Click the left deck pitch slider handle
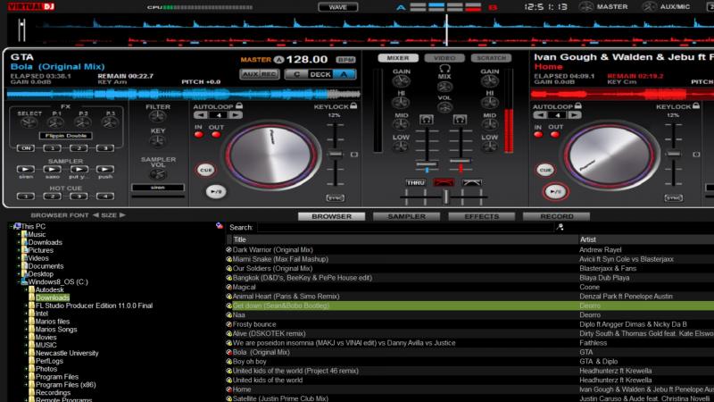The height and width of the screenshot is (402, 714). click(336, 154)
